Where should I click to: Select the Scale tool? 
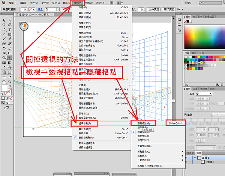[x=10, y=48]
